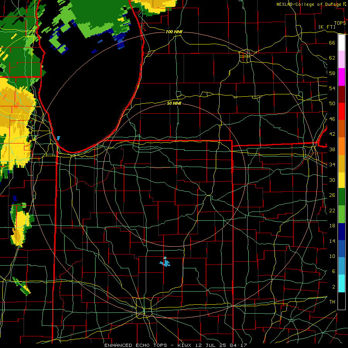Click the 'TOPS' legend heading
The height and width of the screenshot is (348, 348).
point(340,23)
